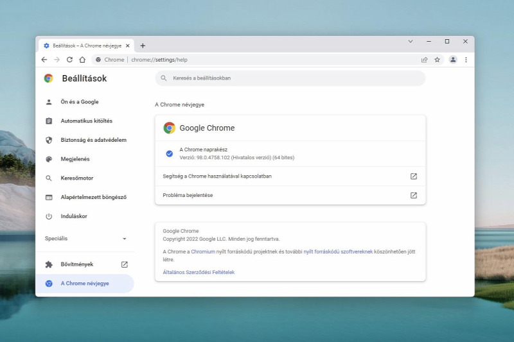
Task: Click the A Chrome névjegye page heading
Action: point(180,105)
